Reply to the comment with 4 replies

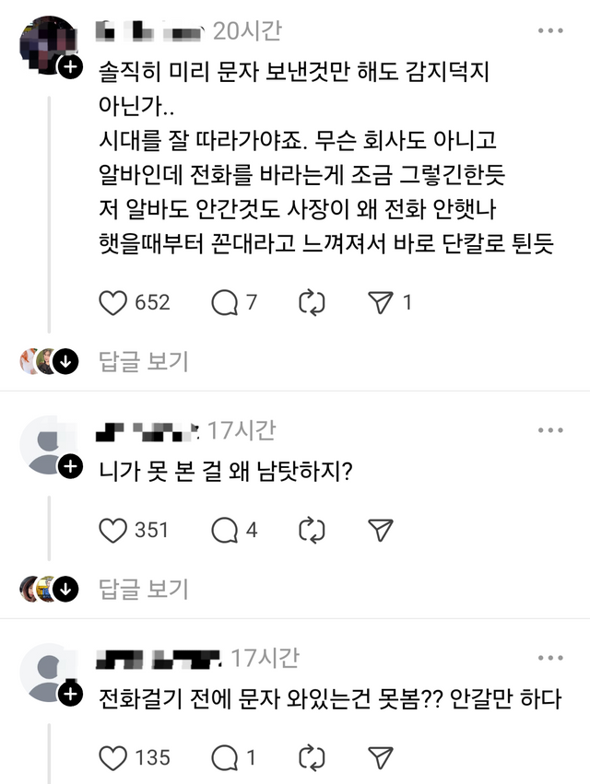point(225,529)
